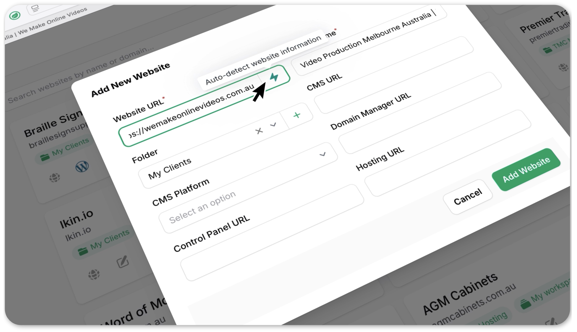Click edit pencil icon on Ikin.io card

point(123,261)
